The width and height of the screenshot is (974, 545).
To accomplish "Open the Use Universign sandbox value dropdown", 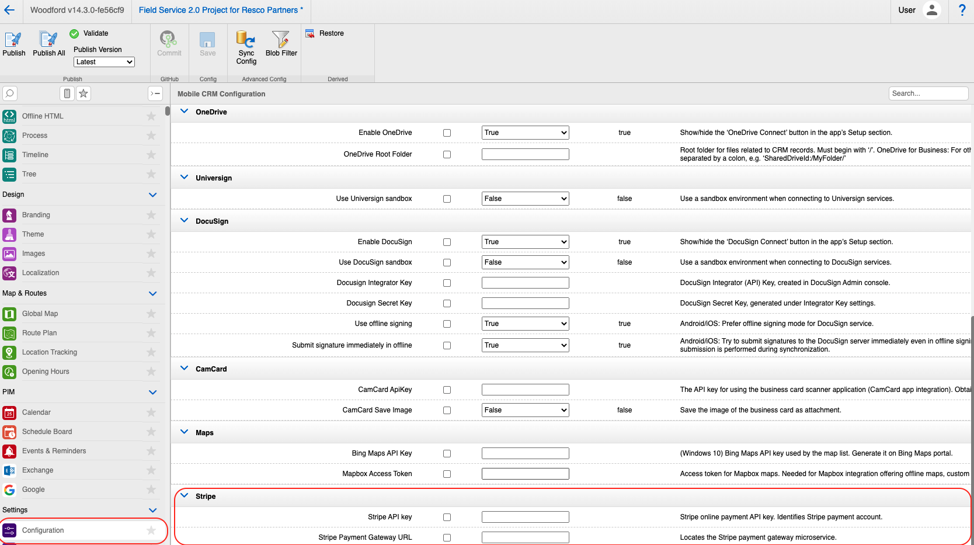I will 525,199.
